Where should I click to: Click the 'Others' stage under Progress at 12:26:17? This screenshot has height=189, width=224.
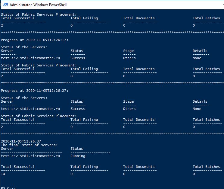[x=129, y=58]
